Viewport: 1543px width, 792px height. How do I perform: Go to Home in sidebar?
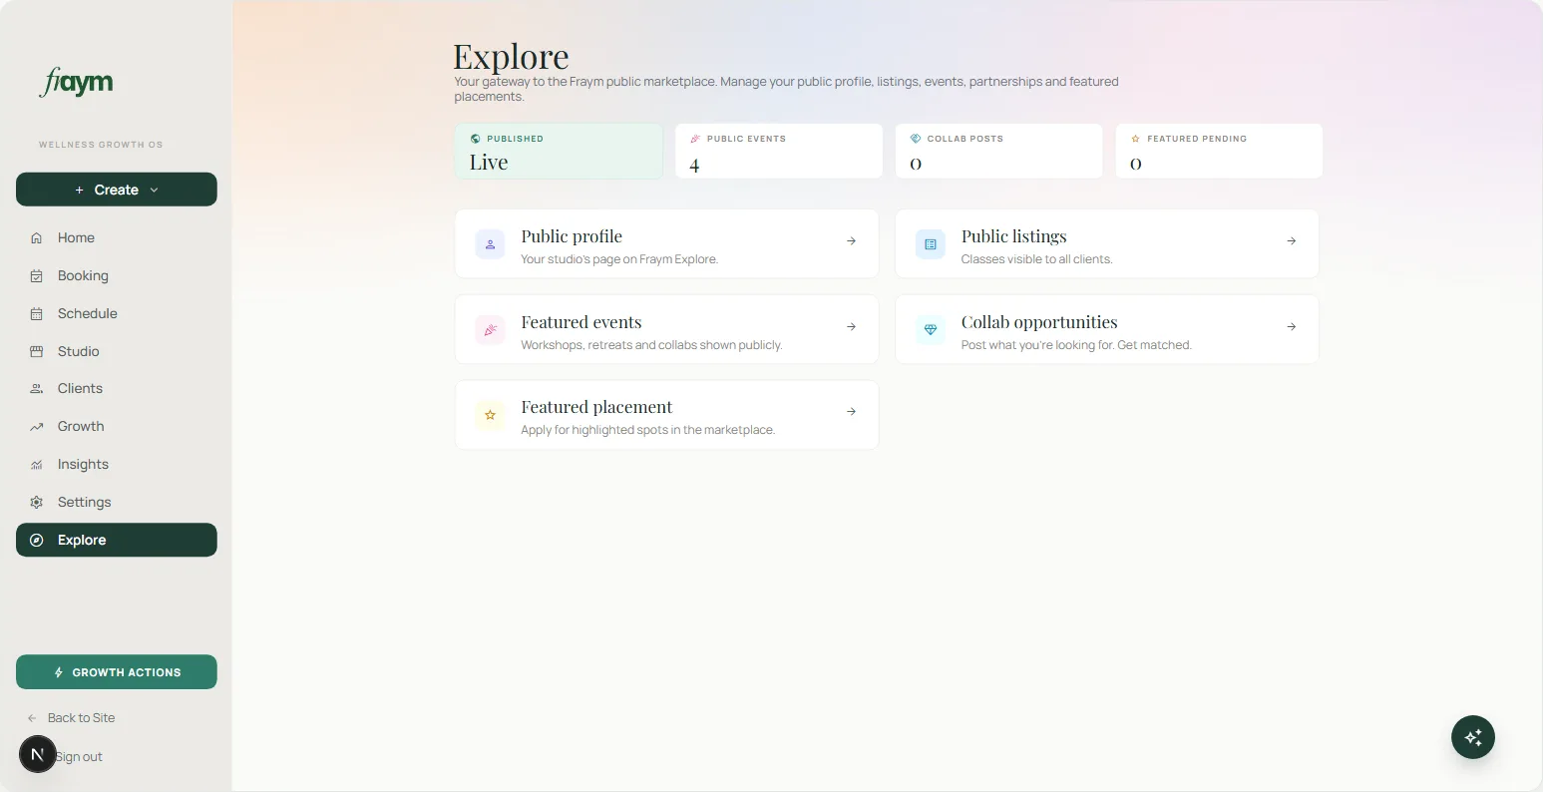pyautogui.click(x=117, y=237)
